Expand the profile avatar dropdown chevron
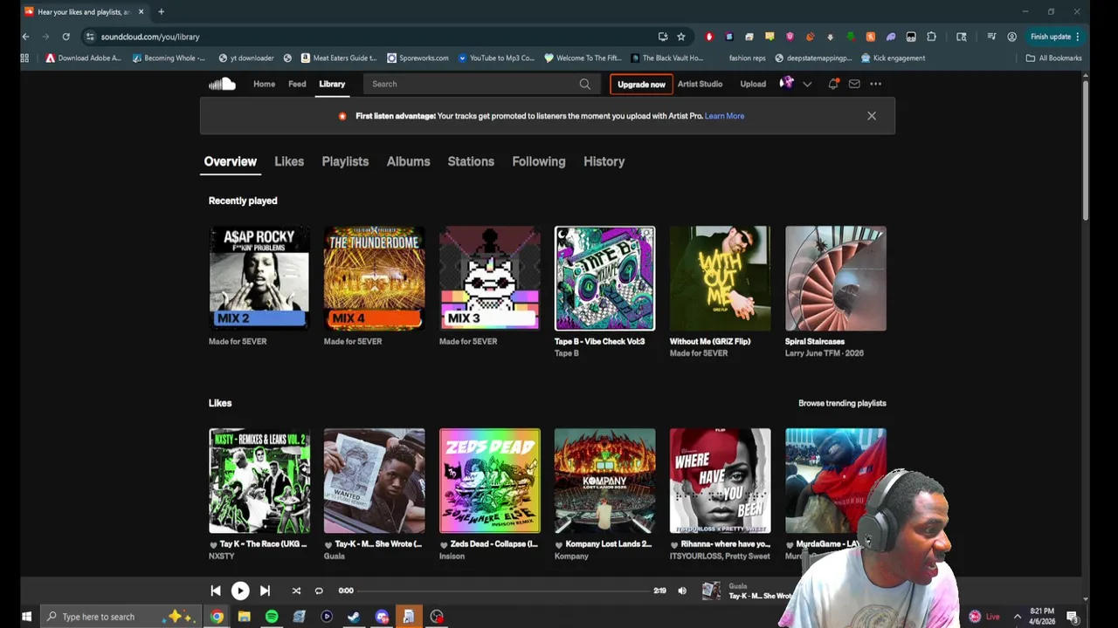Screen dimensions: 1118x628 pos(807,84)
